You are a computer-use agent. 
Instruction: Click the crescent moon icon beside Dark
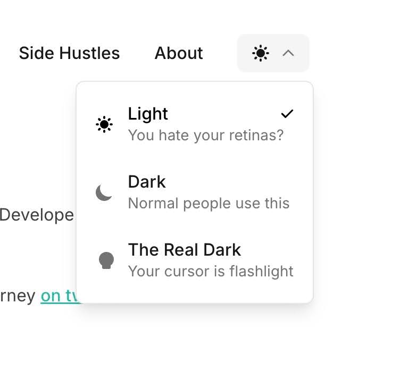tap(104, 192)
